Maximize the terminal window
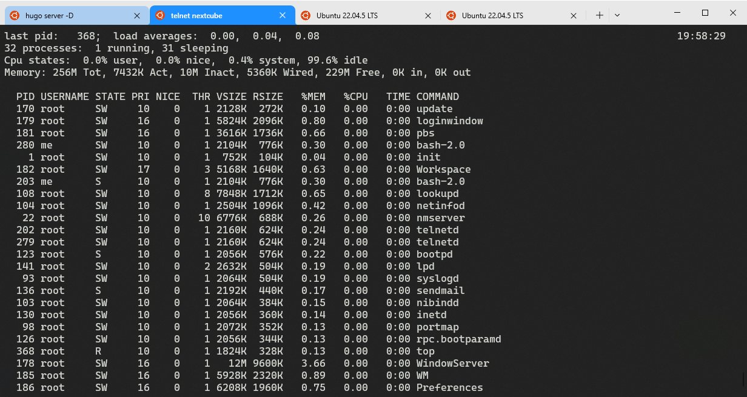Image resolution: width=747 pixels, height=397 pixels. pos(705,13)
